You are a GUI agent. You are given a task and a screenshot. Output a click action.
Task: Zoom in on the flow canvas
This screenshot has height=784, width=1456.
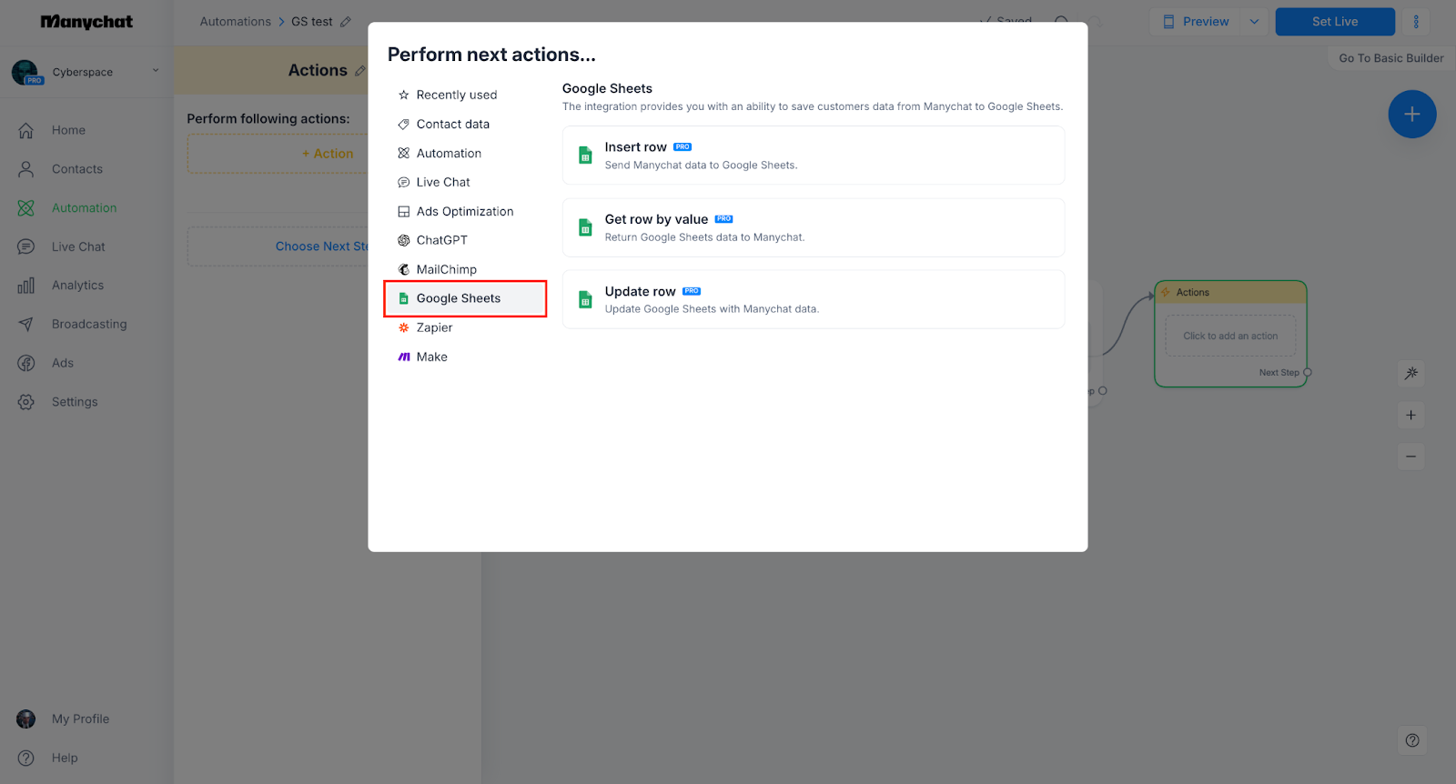tap(1411, 415)
